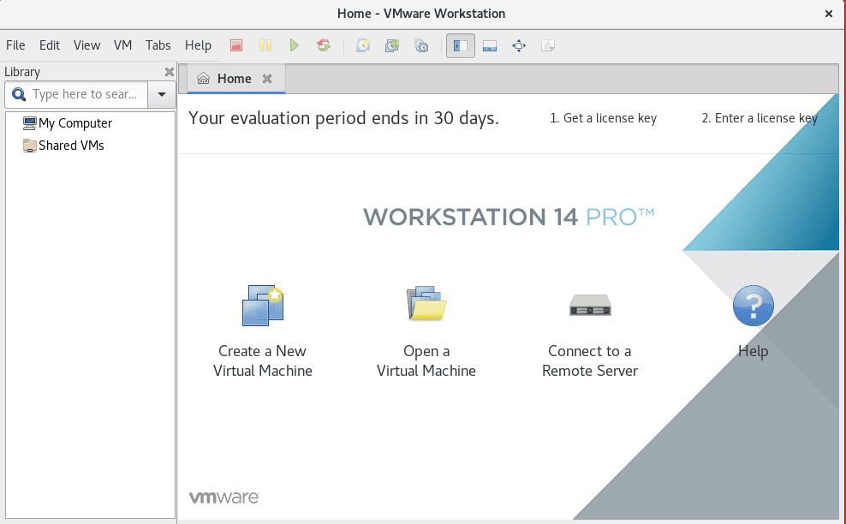Screen dimensions: 846x524
Task: Toggle the thumbnail bar visibility
Action: [489, 45]
